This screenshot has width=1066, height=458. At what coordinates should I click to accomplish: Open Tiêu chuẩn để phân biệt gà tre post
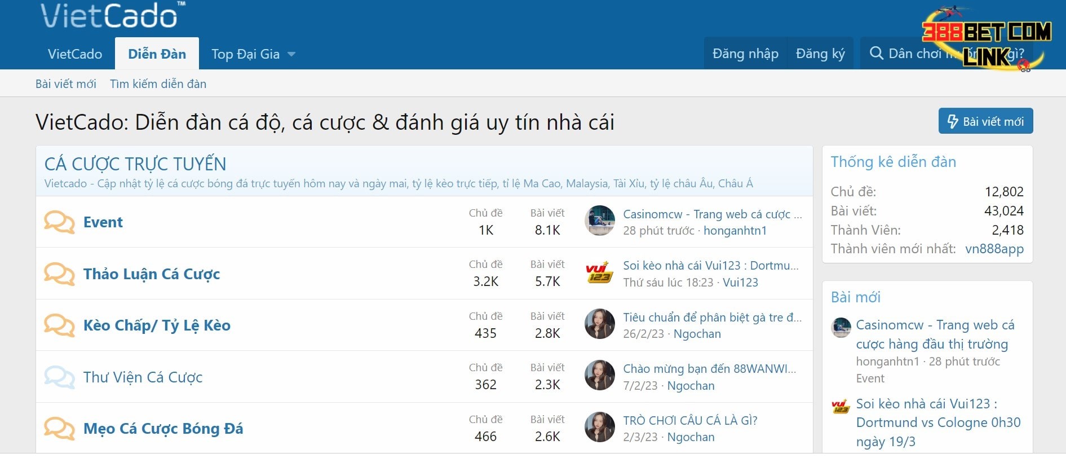pos(713,318)
